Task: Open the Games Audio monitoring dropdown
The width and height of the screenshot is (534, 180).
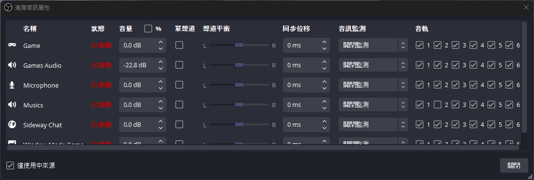Action: pyautogui.click(x=373, y=65)
